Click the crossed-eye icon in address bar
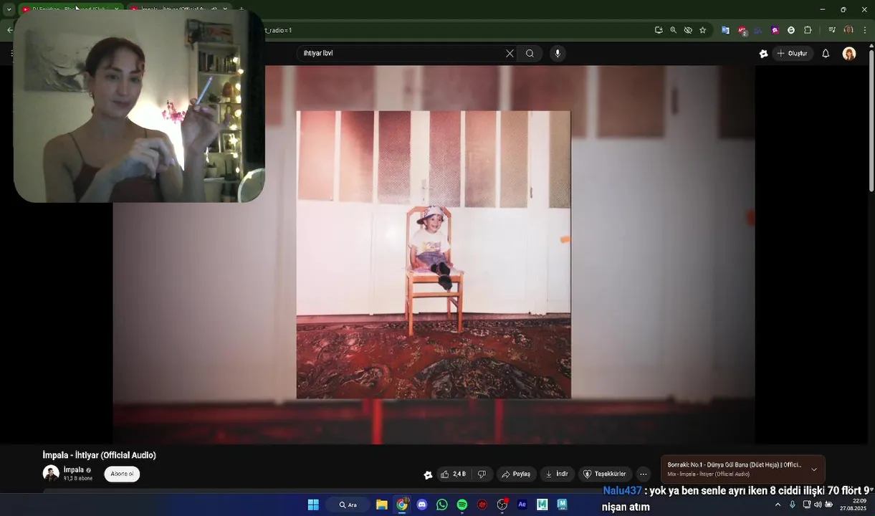The image size is (875, 516). click(x=688, y=30)
